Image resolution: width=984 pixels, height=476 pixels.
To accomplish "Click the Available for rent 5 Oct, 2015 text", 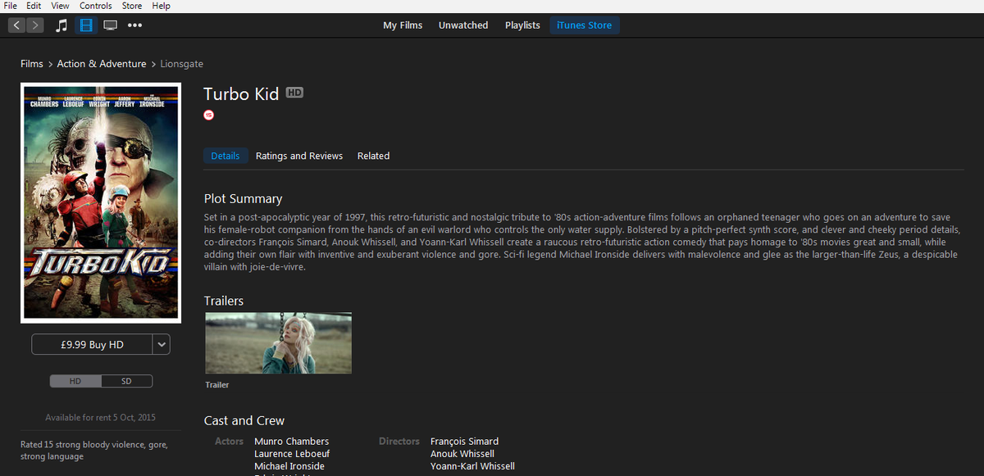I will click(100, 418).
